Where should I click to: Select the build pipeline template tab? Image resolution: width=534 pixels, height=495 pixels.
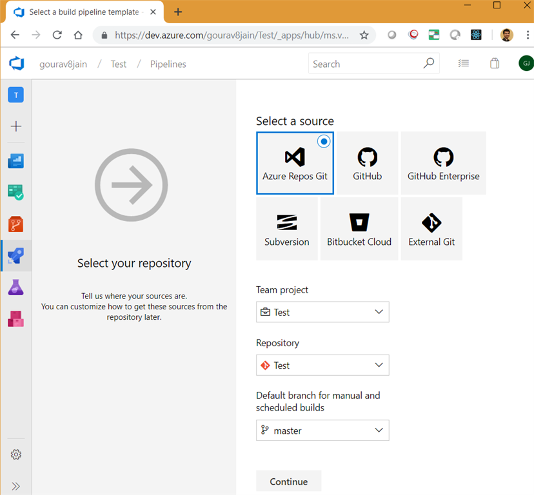pos(84,12)
